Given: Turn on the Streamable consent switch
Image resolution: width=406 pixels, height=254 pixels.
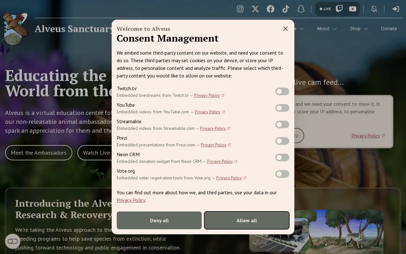Looking at the screenshot, I should (x=282, y=124).
